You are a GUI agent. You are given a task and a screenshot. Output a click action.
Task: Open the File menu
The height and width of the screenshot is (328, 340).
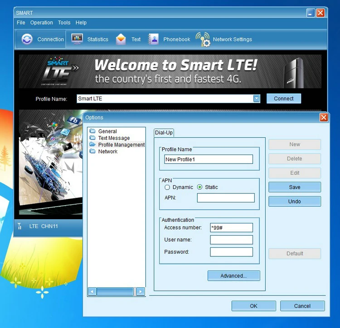[21, 23]
